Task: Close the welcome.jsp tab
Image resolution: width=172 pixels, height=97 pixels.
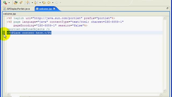Action: [x=54, y=9]
